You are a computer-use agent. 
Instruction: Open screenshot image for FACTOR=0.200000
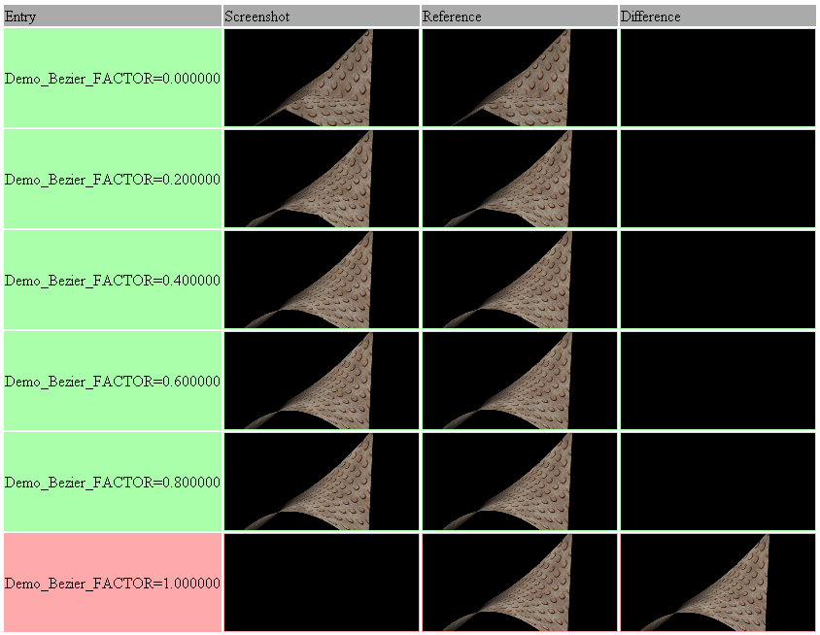coord(322,179)
